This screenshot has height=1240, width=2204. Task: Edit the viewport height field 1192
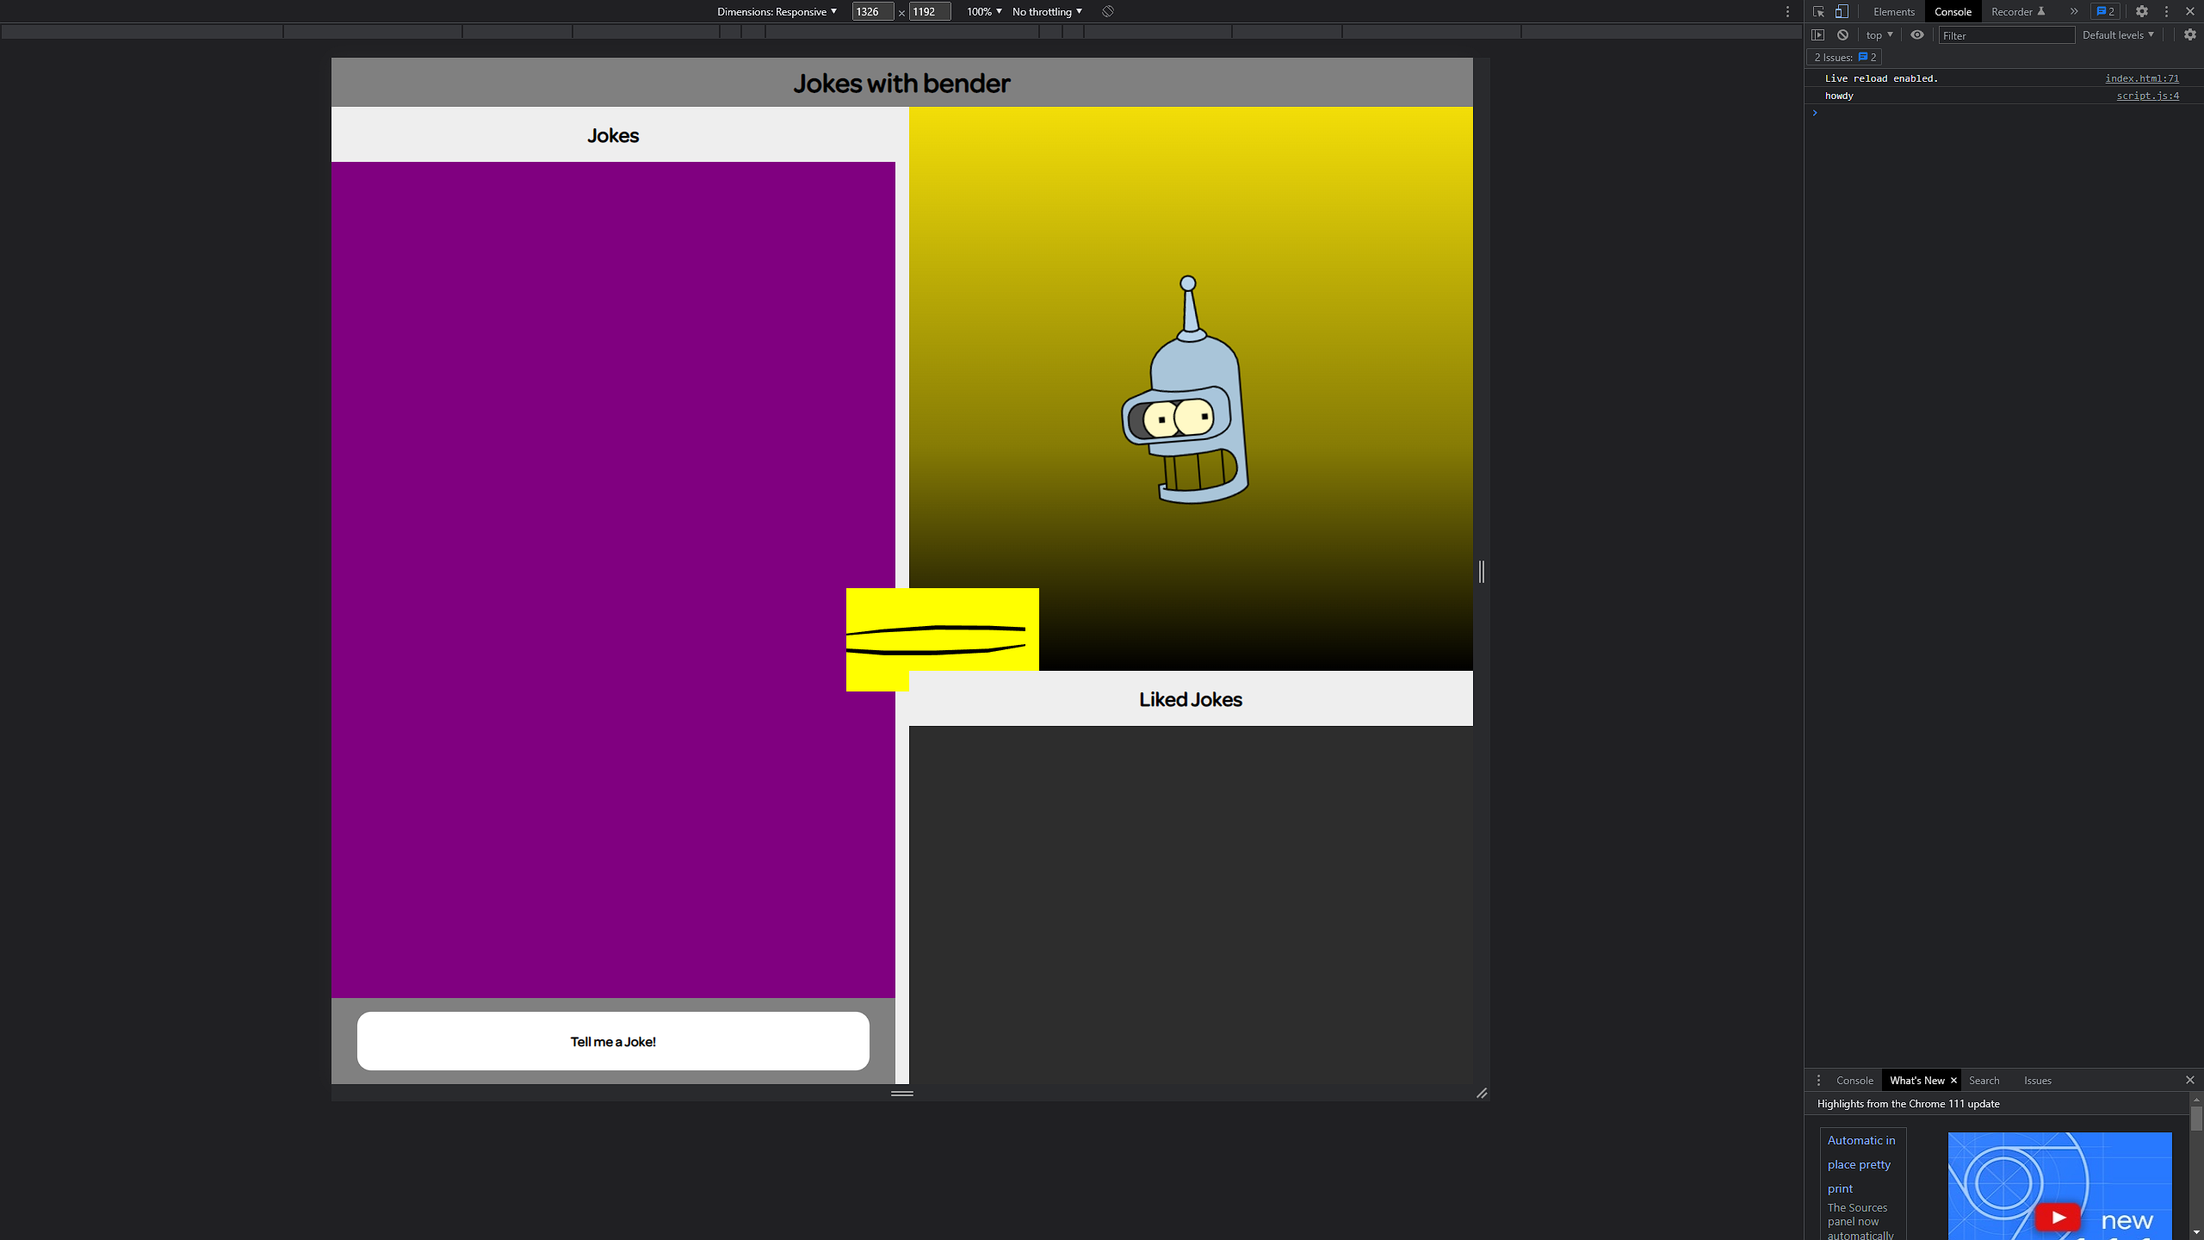[x=929, y=11]
